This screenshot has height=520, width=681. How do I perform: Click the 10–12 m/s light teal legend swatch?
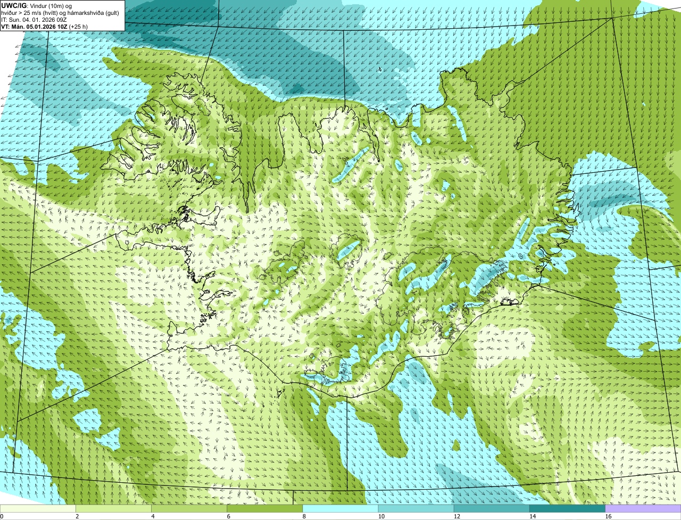tap(416, 509)
